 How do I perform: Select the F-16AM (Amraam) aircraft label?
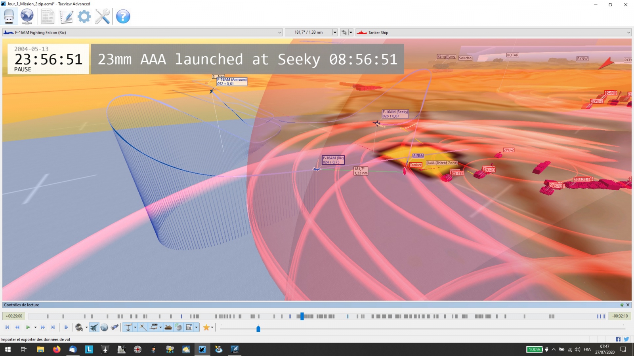pos(232,81)
